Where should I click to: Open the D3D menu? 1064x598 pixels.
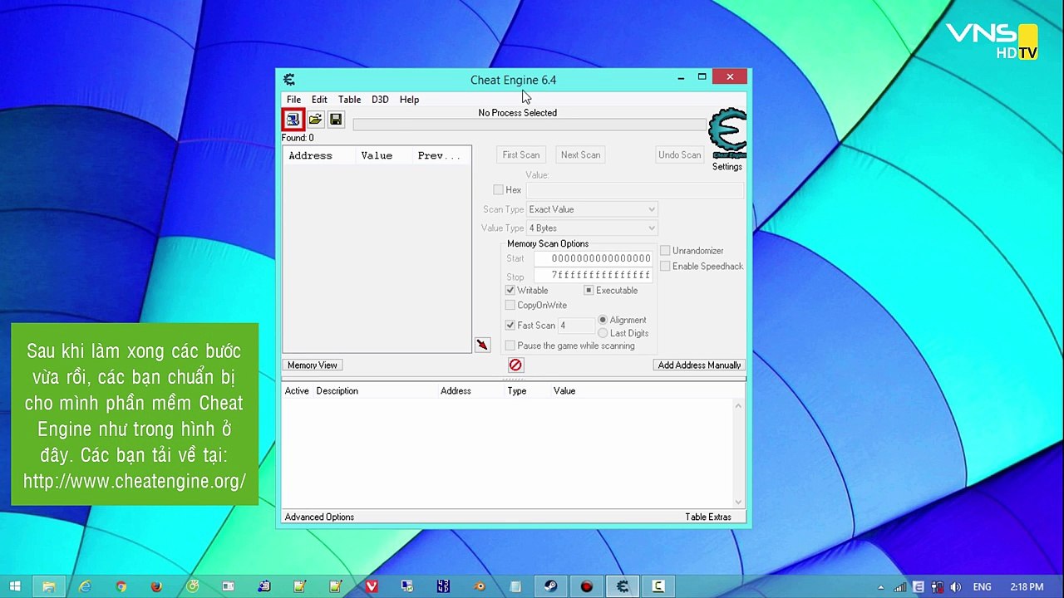[x=380, y=100]
